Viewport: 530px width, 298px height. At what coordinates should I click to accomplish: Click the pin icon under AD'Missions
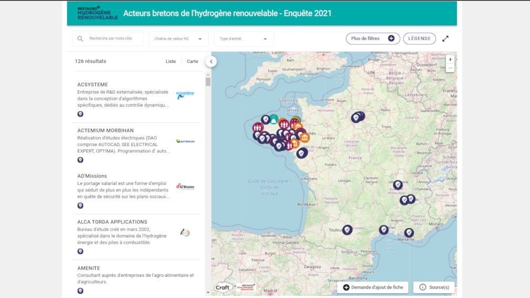[80, 205]
